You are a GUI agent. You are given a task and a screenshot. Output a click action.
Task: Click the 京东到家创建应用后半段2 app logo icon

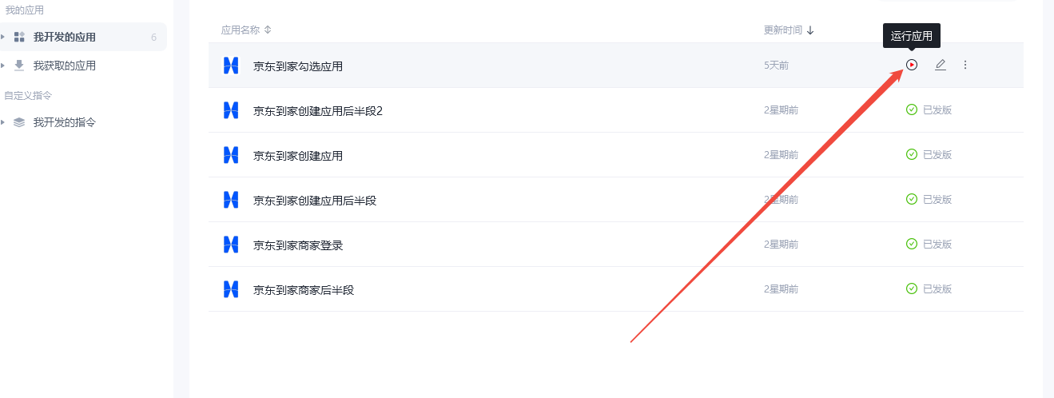231,110
